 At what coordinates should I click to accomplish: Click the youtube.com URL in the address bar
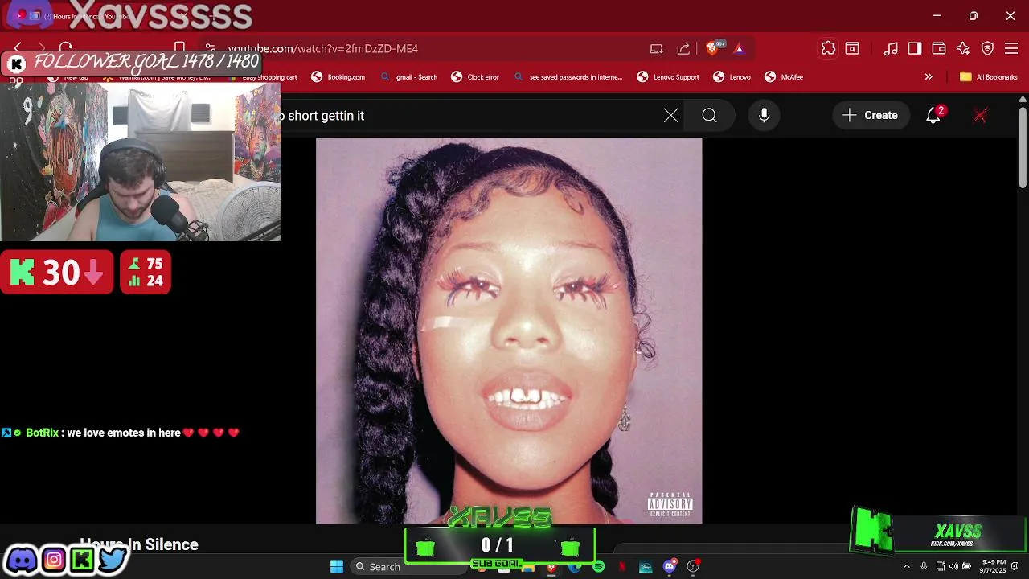coord(322,48)
